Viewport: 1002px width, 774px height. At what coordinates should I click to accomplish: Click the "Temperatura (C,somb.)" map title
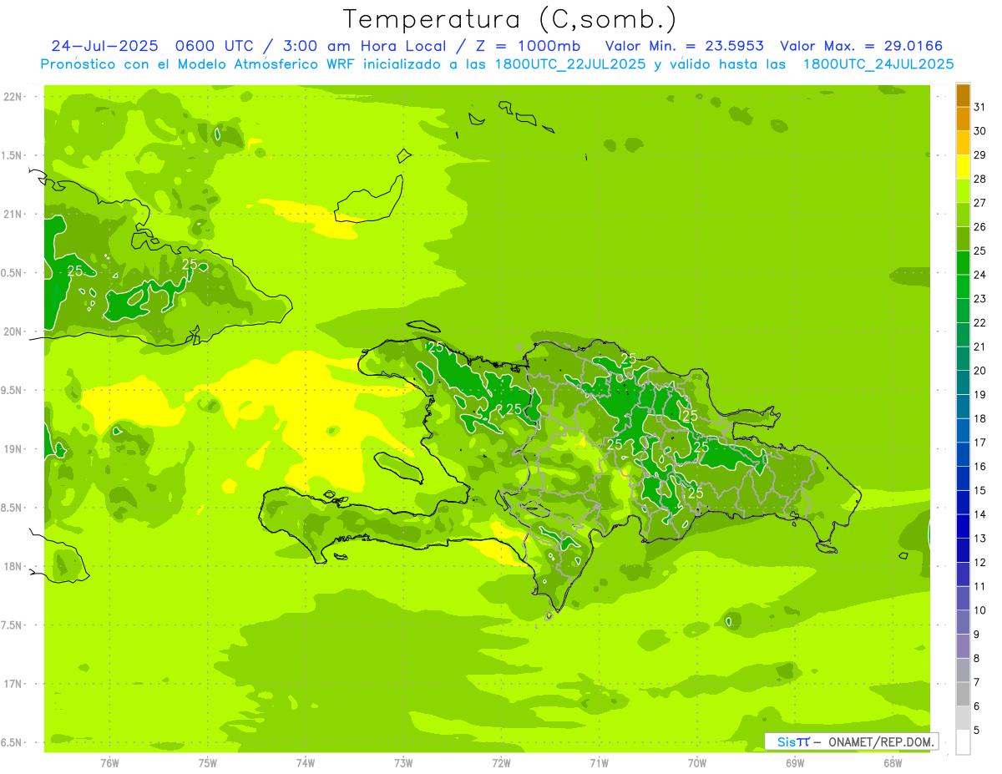coord(510,19)
